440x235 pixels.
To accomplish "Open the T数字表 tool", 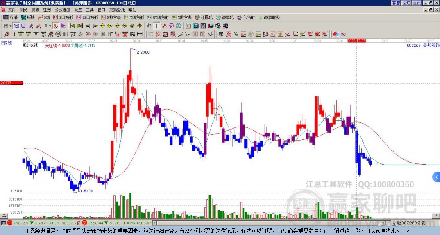I will click(182, 17).
